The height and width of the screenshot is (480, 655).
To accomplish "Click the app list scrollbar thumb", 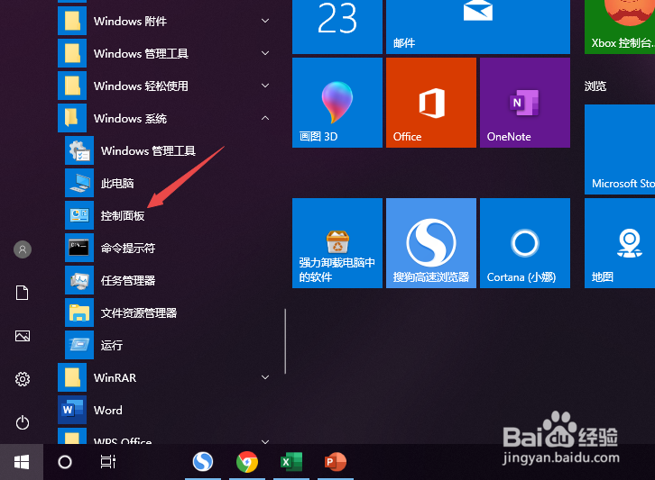I will click(x=285, y=341).
